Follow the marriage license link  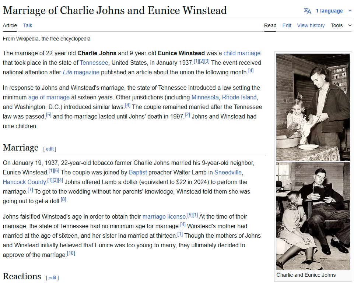tap(164, 217)
